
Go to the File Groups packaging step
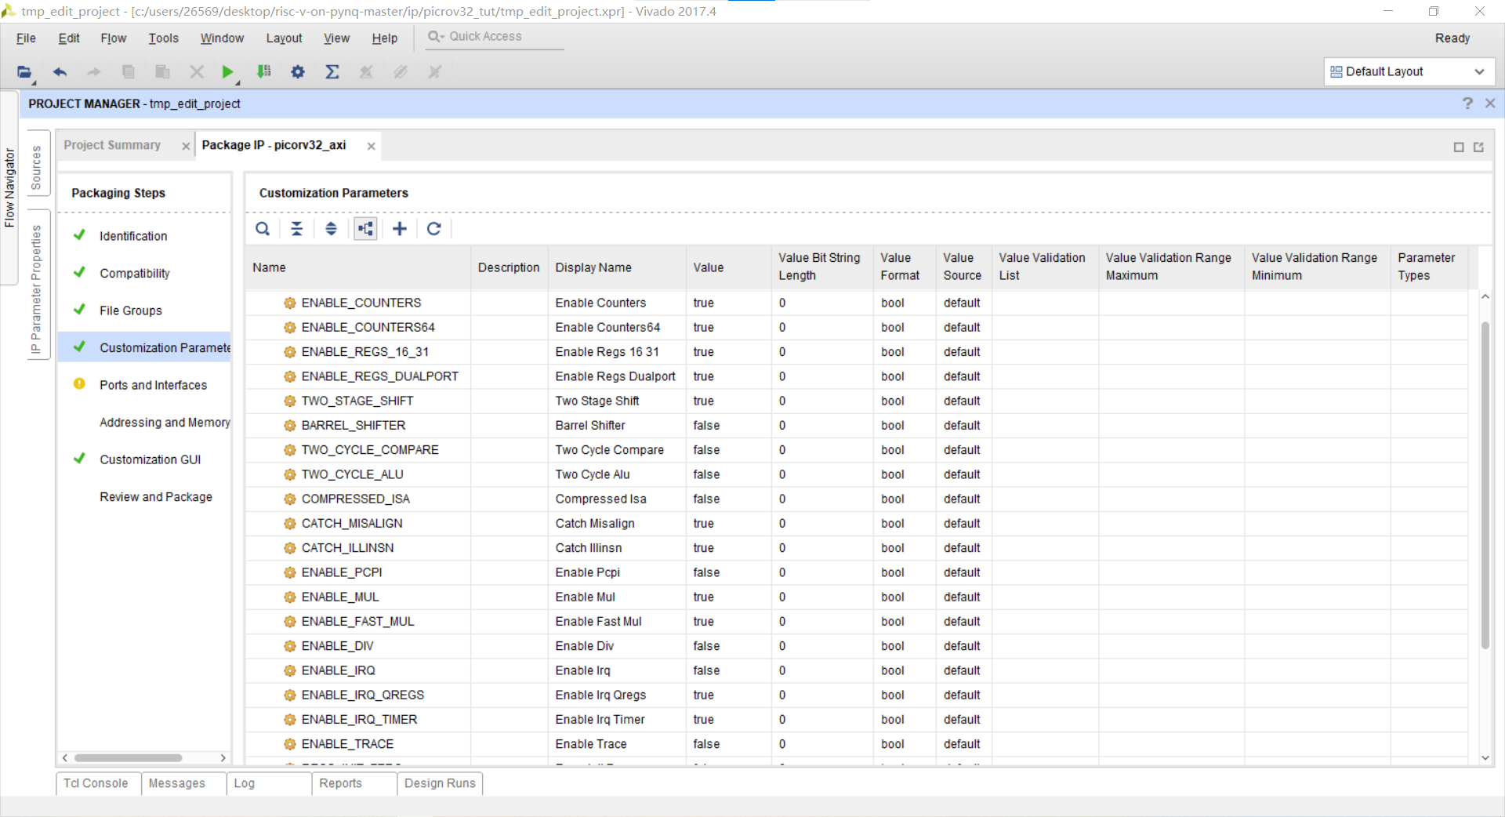[131, 311]
